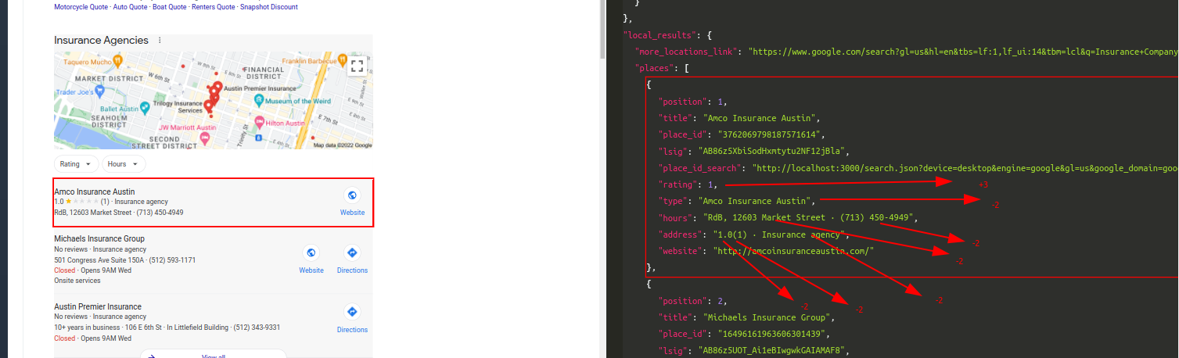
Task: Click JSON "hours" value with Market Street
Action: tap(807, 217)
